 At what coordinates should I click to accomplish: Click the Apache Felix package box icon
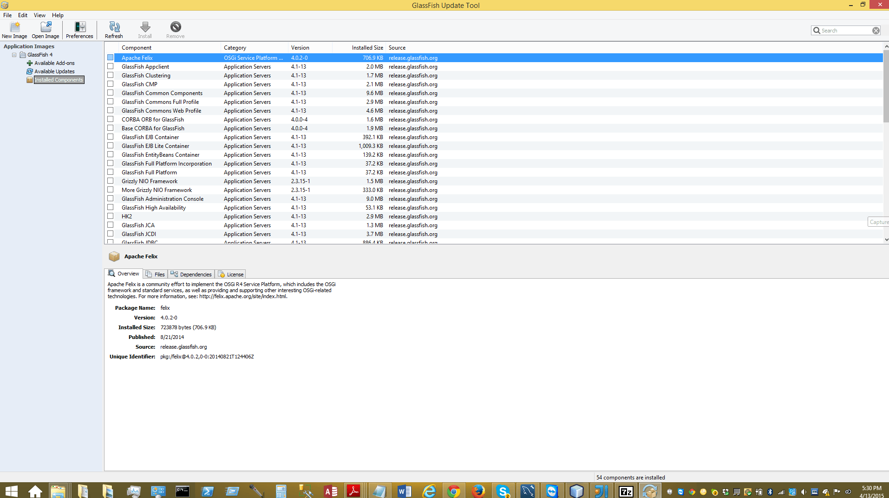(x=114, y=256)
